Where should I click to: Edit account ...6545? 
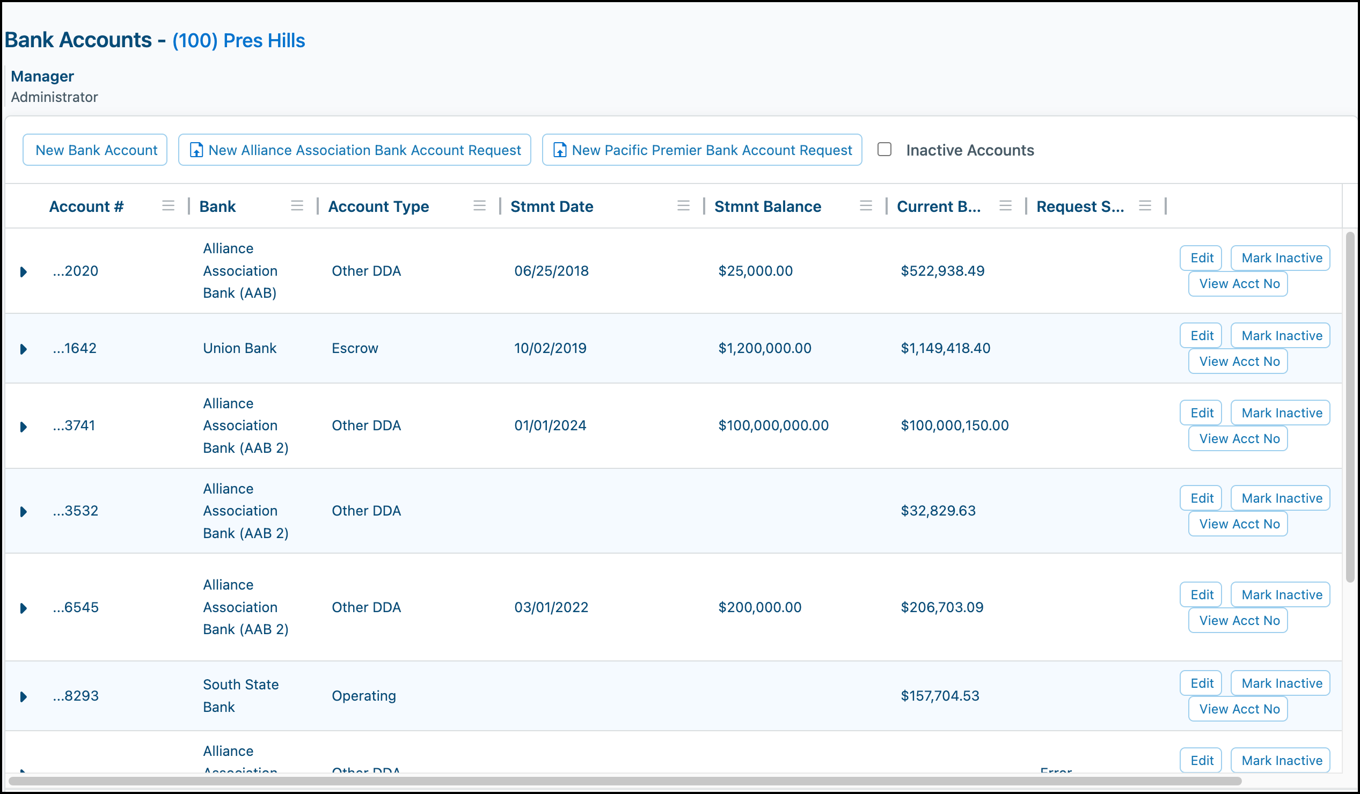coord(1201,594)
